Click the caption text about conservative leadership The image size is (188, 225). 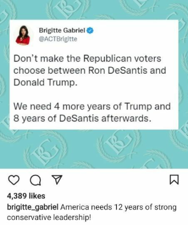tap(92, 212)
